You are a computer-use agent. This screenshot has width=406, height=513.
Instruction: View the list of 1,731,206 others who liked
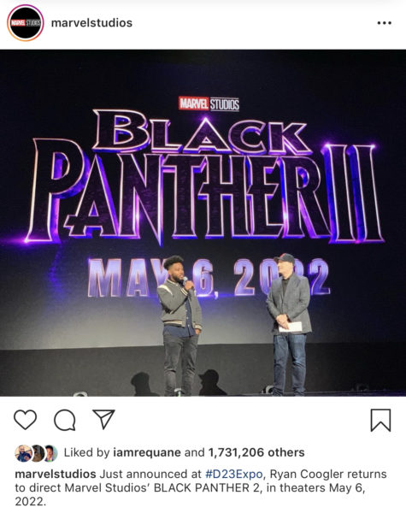pos(256,452)
